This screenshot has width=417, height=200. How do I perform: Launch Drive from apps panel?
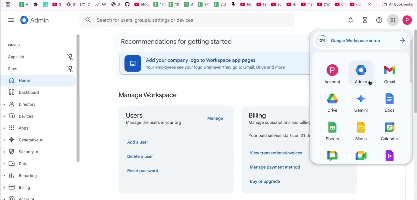[332, 103]
